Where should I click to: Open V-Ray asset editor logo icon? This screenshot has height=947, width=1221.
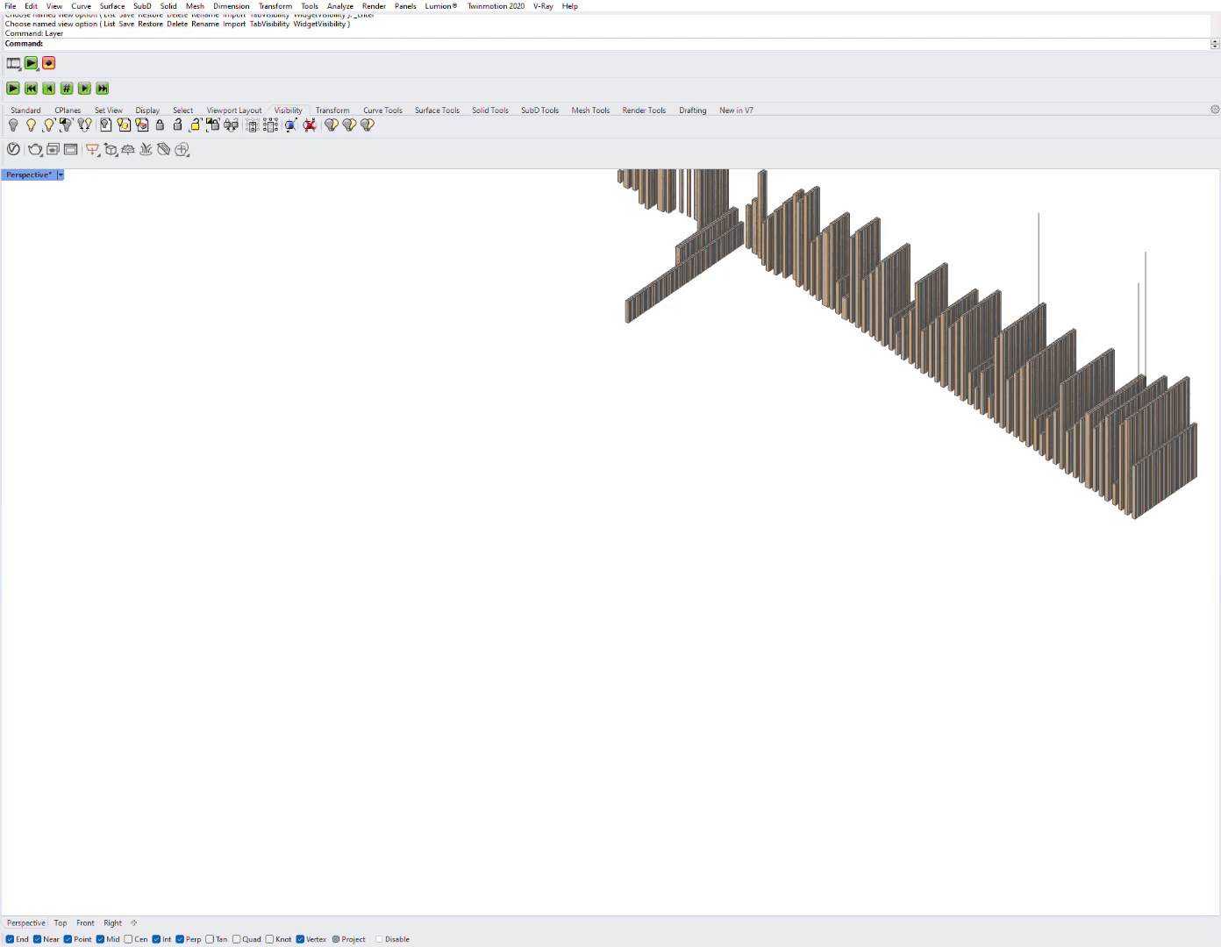pyautogui.click(x=13, y=150)
